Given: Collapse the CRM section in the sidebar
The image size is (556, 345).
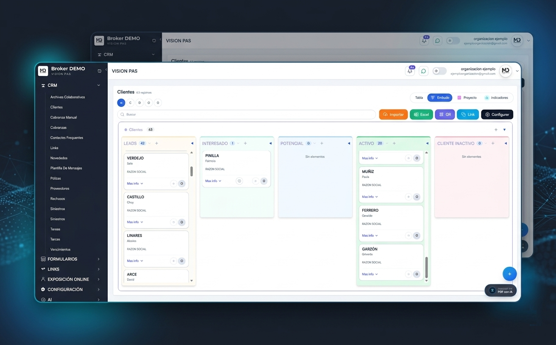Looking at the screenshot, I should (x=98, y=85).
